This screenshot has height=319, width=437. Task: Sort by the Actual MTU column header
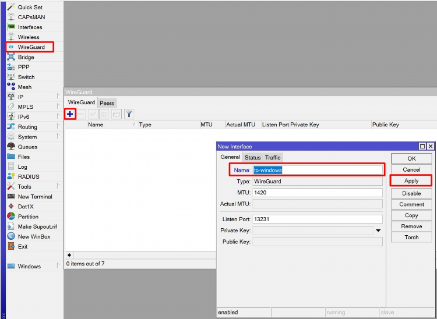point(243,125)
